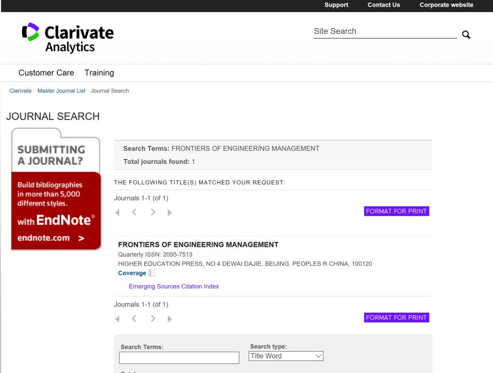Open the Training menu
This screenshot has height=373, width=493.
click(99, 73)
